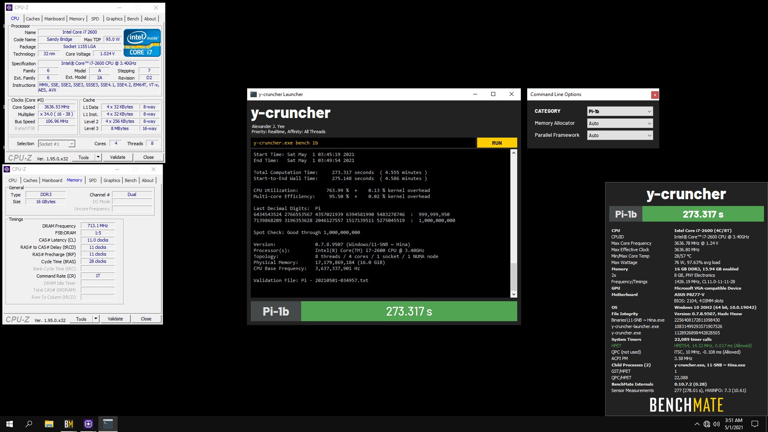Click Intel Core i7 logo badge
The height and width of the screenshot is (432, 768).
click(142, 43)
